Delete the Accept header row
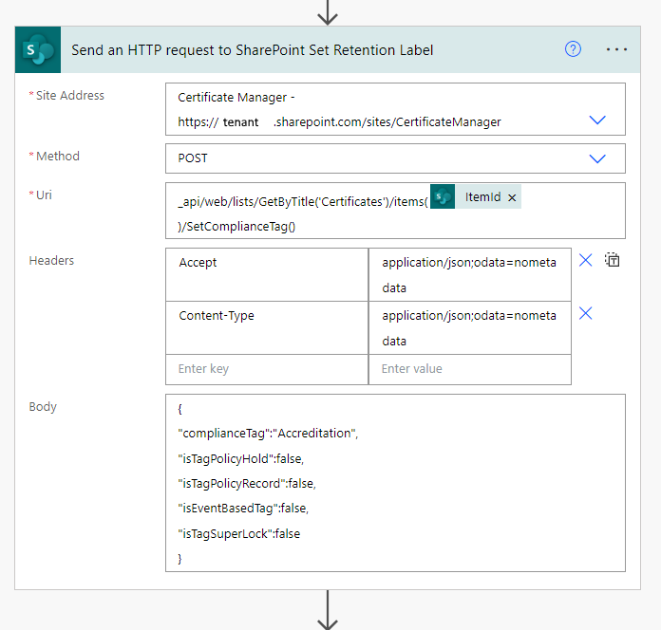Viewport: 661px width, 630px height. click(586, 260)
